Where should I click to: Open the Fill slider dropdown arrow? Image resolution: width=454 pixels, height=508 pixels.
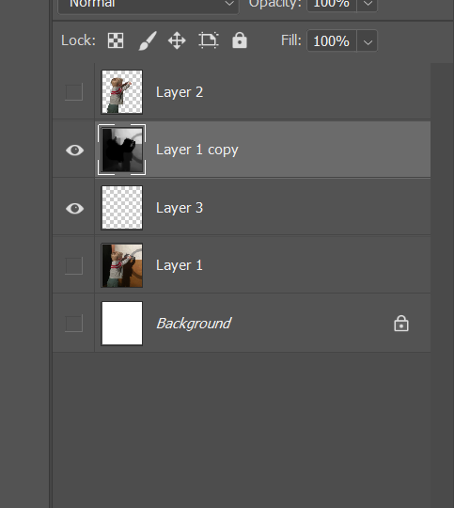click(x=368, y=40)
